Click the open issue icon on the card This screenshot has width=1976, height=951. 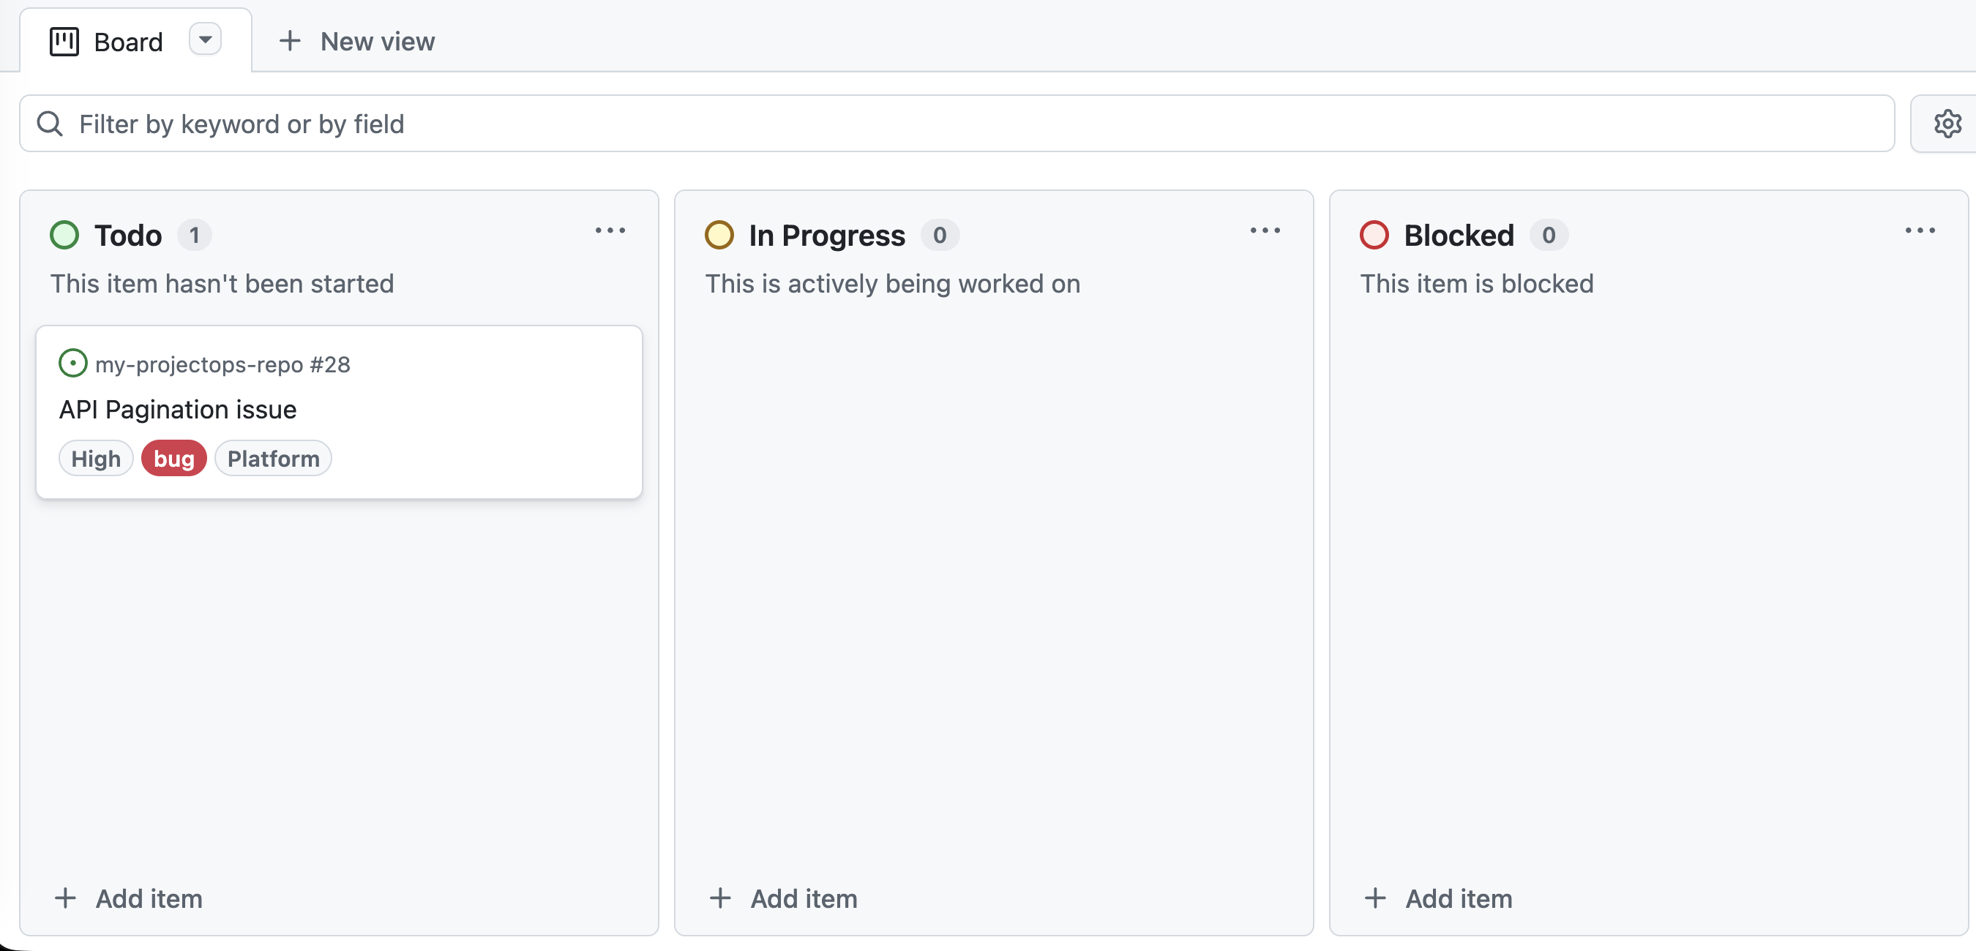tap(73, 364)
